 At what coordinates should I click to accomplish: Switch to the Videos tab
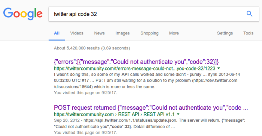click(x=77, y=33)
